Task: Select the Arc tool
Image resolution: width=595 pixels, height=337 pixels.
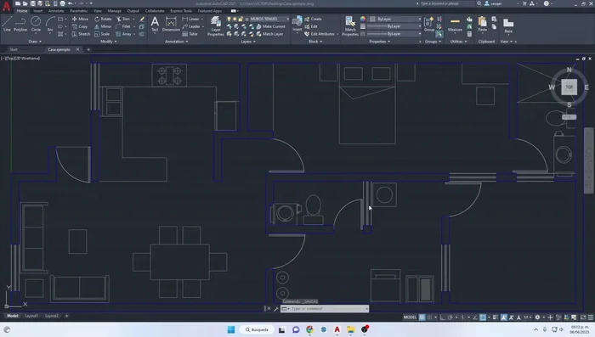Action: coord(50,24)
